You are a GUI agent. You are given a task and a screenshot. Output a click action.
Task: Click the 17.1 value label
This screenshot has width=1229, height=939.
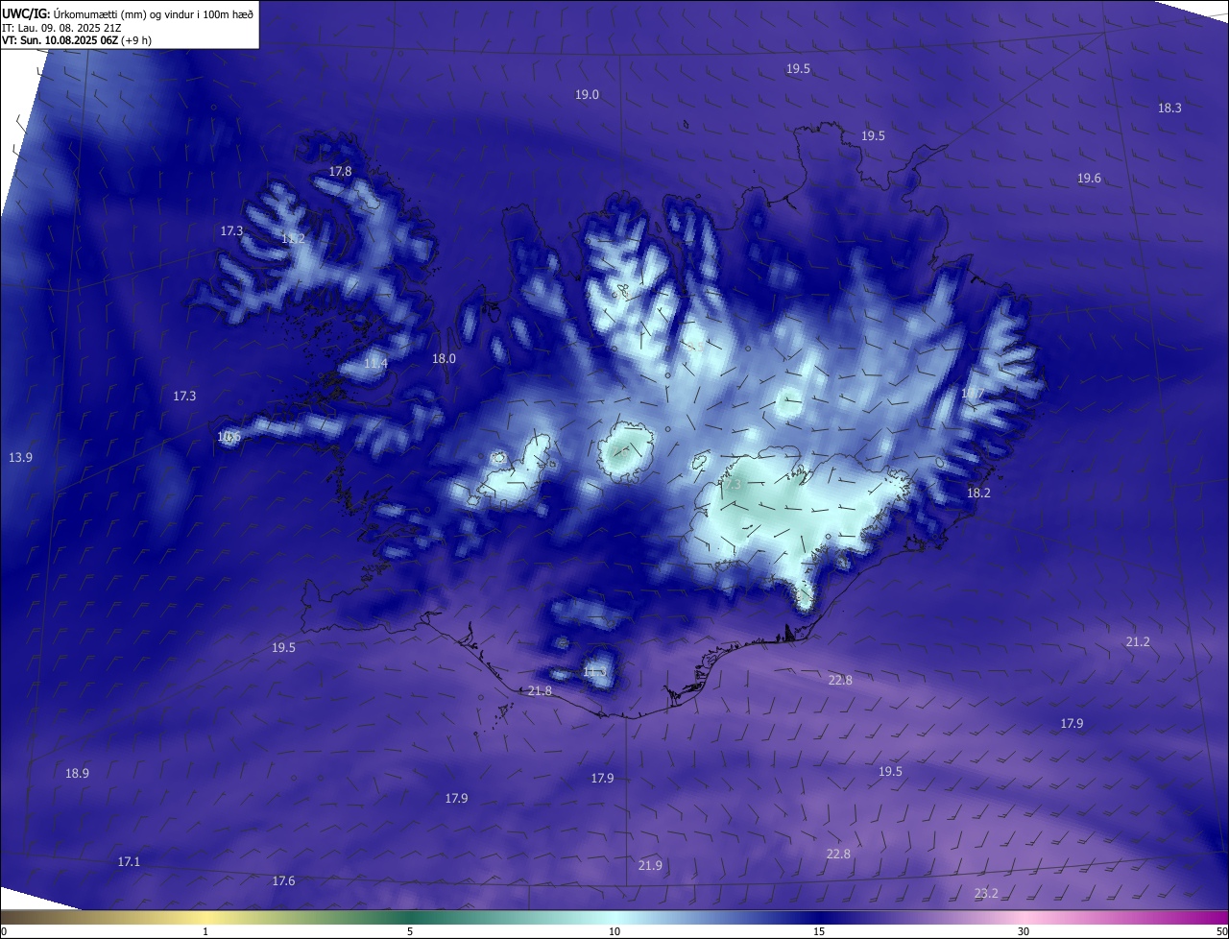click(x=129, y=862)
